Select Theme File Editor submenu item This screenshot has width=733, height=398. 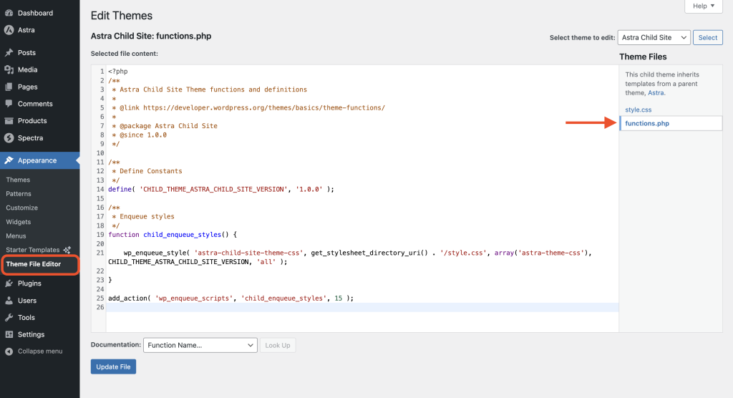[33, 263]
